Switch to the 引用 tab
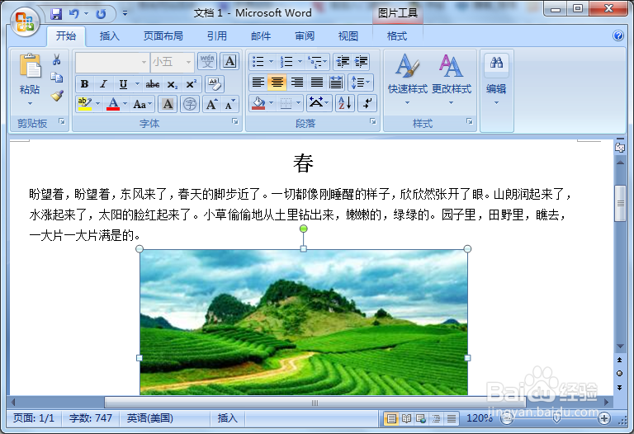634x434 pixels. (x=217, y=36)
